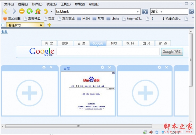Switch to the 京东 search tab

pyautogui.click(x=65, y=43)
